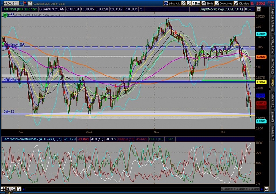Screen dimensions: 276x194
Task: Open the 15m timeframe selector
Action: tap(196, 4)
